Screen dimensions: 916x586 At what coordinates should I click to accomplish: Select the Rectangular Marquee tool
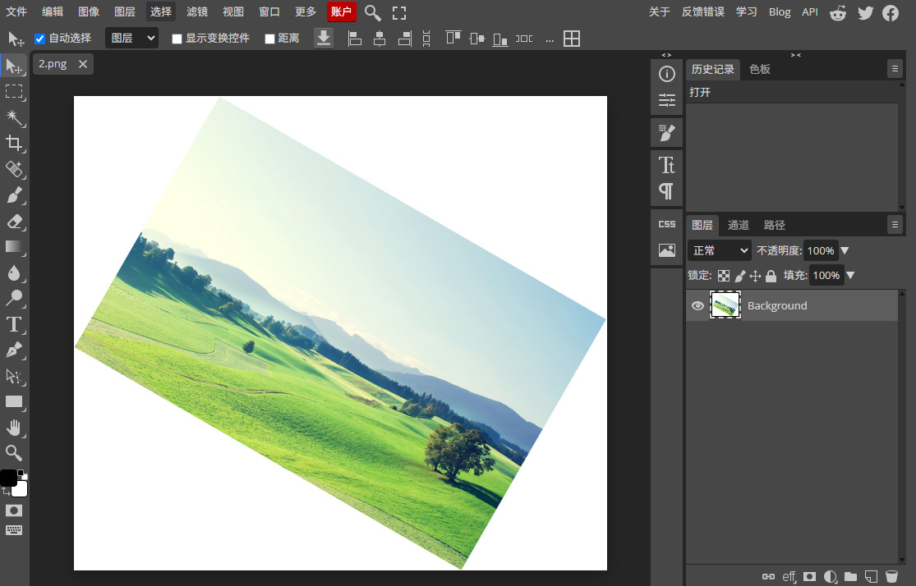(15, 92)
